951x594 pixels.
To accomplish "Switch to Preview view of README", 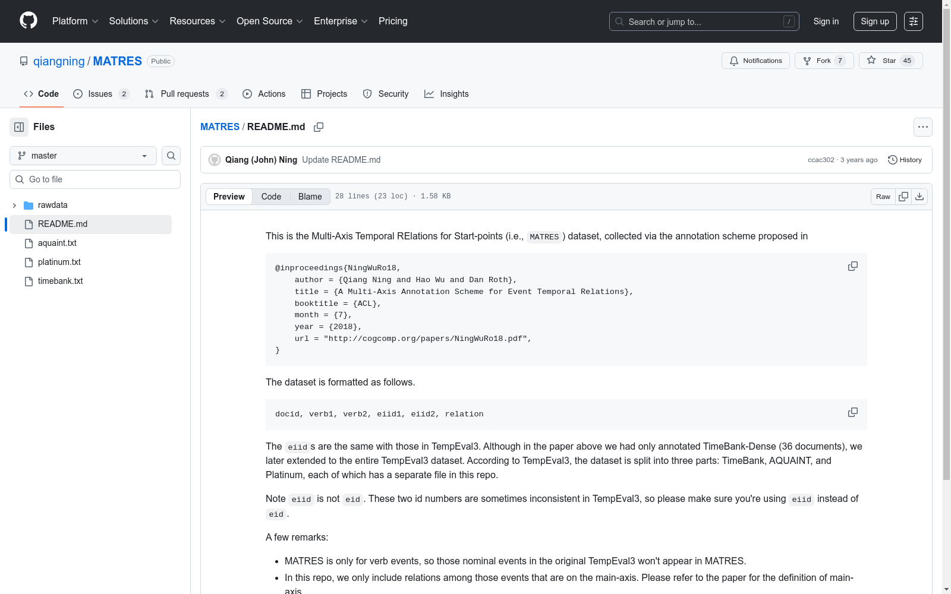I will 229,197.
